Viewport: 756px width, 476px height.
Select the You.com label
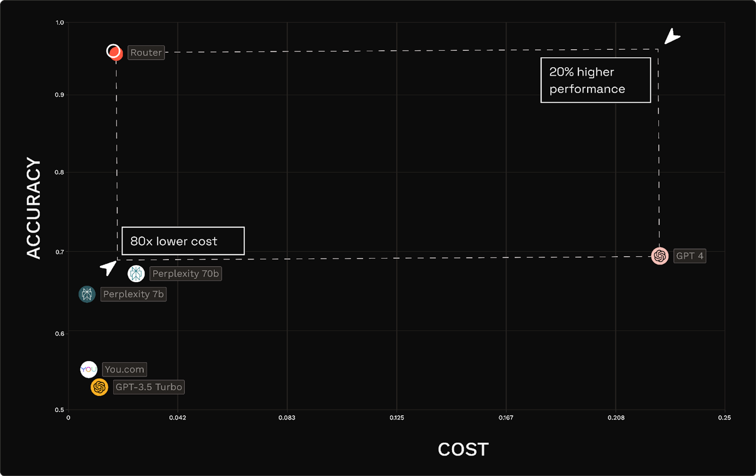(124, 369)
